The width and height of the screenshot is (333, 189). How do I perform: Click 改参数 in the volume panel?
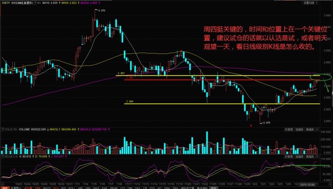(289, 130)
